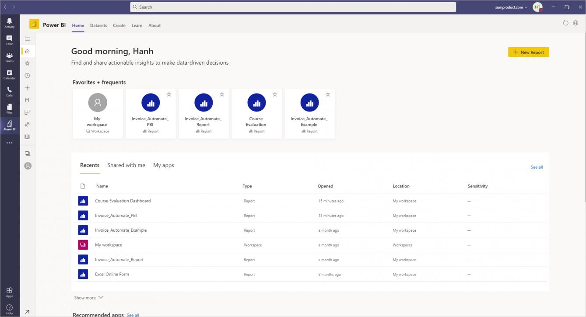
Task: Open the HT profile avatar
Action: coord(537,7)
